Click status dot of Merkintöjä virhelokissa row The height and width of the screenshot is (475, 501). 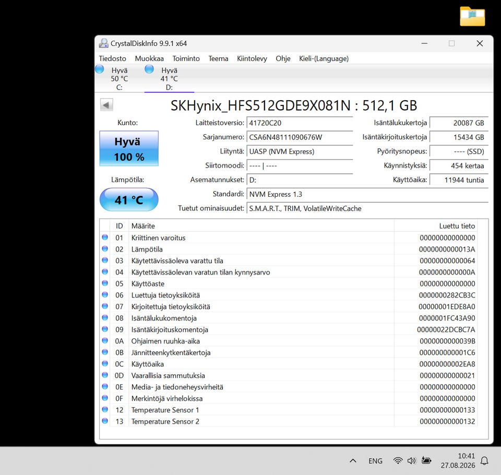(105, 398)
